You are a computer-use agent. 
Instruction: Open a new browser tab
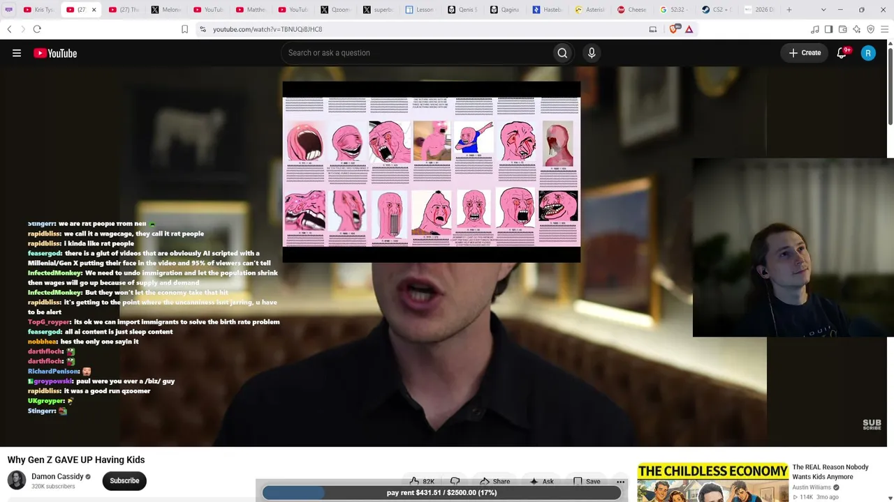tap(789, 10)
